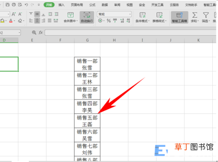Apply percent style
The height and width of the screenshot is (162, 218).
pos(109,20)
